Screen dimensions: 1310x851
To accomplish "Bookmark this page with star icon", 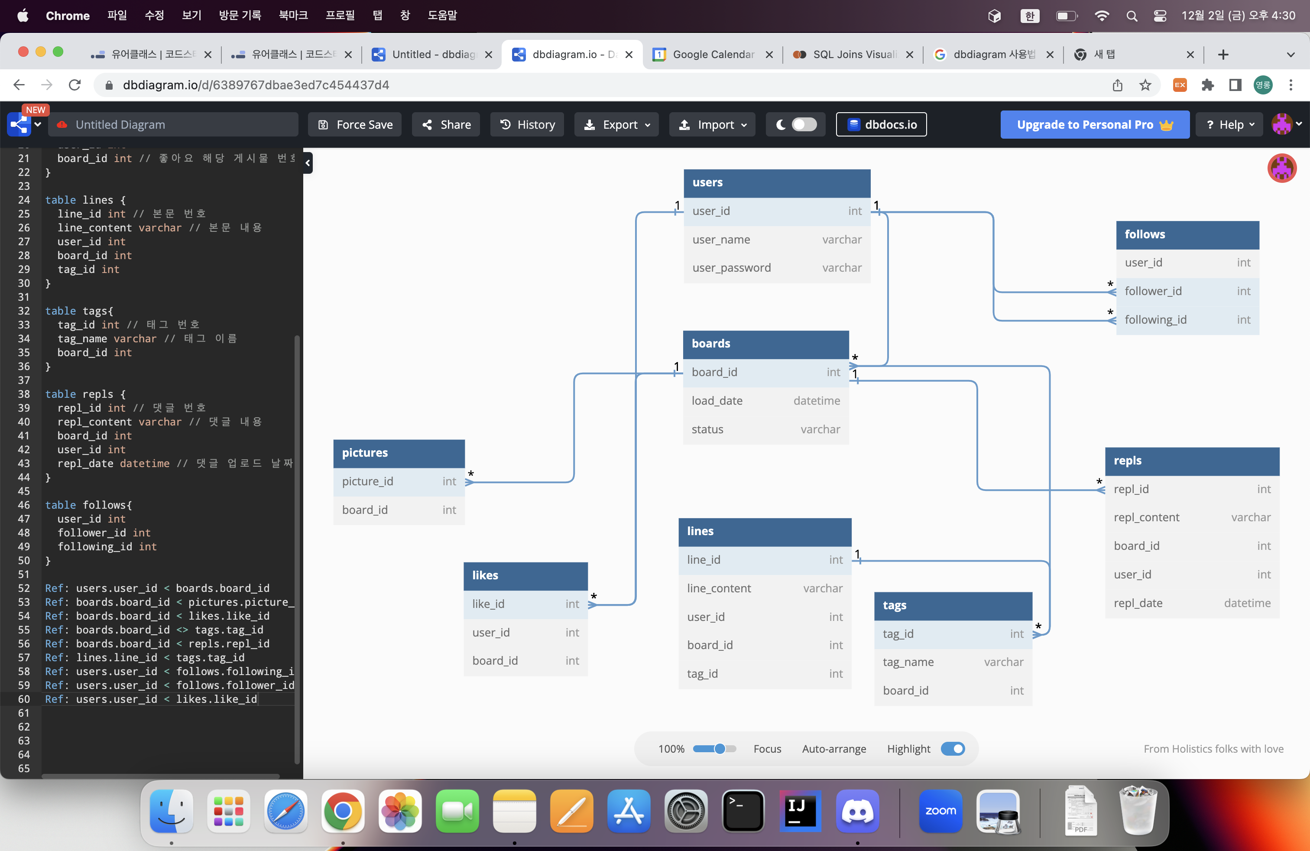I will [1145, 85].
